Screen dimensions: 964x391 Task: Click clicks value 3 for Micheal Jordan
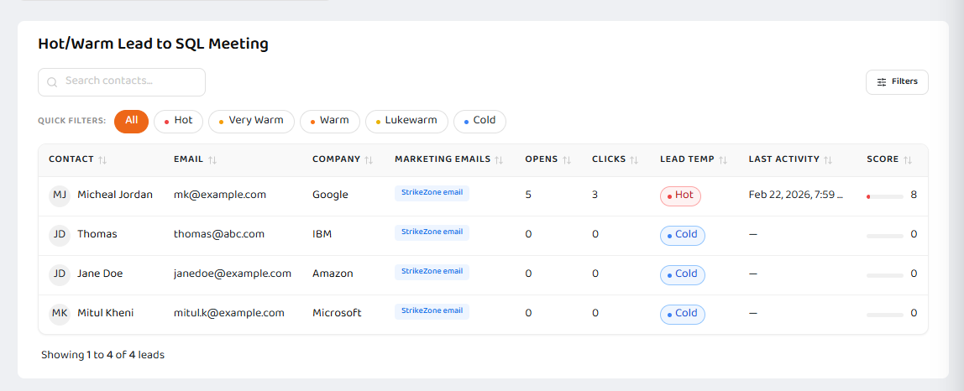pos(595,195)
